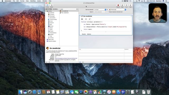Compile the script with the hammer icon
The height and width of the screenshot is (95, 169).
(x=90, y=19)
